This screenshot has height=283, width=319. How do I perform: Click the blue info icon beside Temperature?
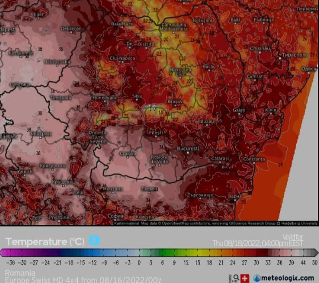click(94, 241)
